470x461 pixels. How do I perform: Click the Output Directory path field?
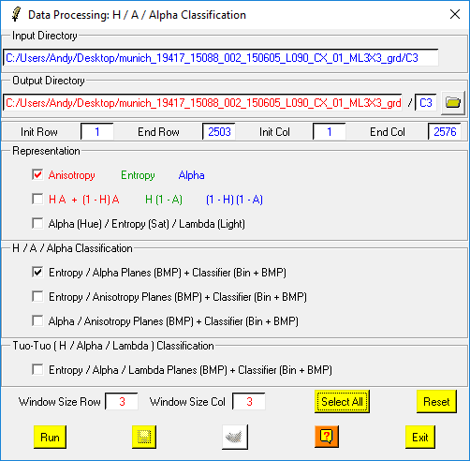point(203,103)
